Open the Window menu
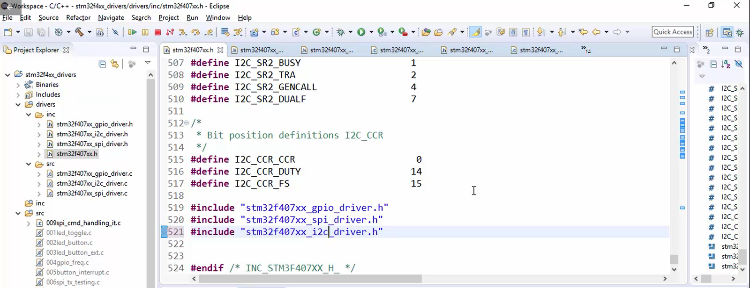This screenshot has height=288, width=750. tap(218, 18)
